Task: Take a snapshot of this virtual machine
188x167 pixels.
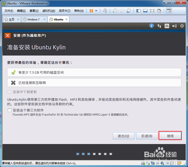Action: [x=115, y=11]
